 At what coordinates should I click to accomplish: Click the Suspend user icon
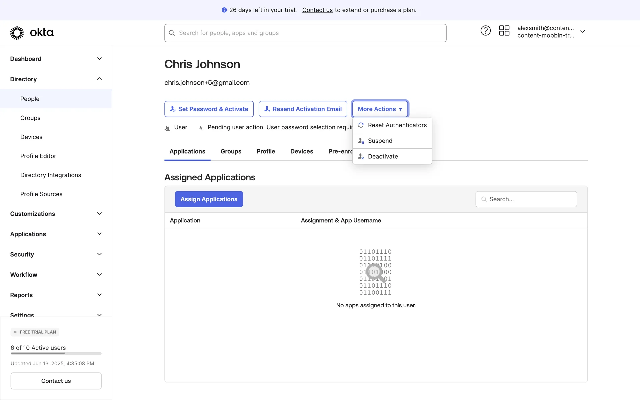361,141
